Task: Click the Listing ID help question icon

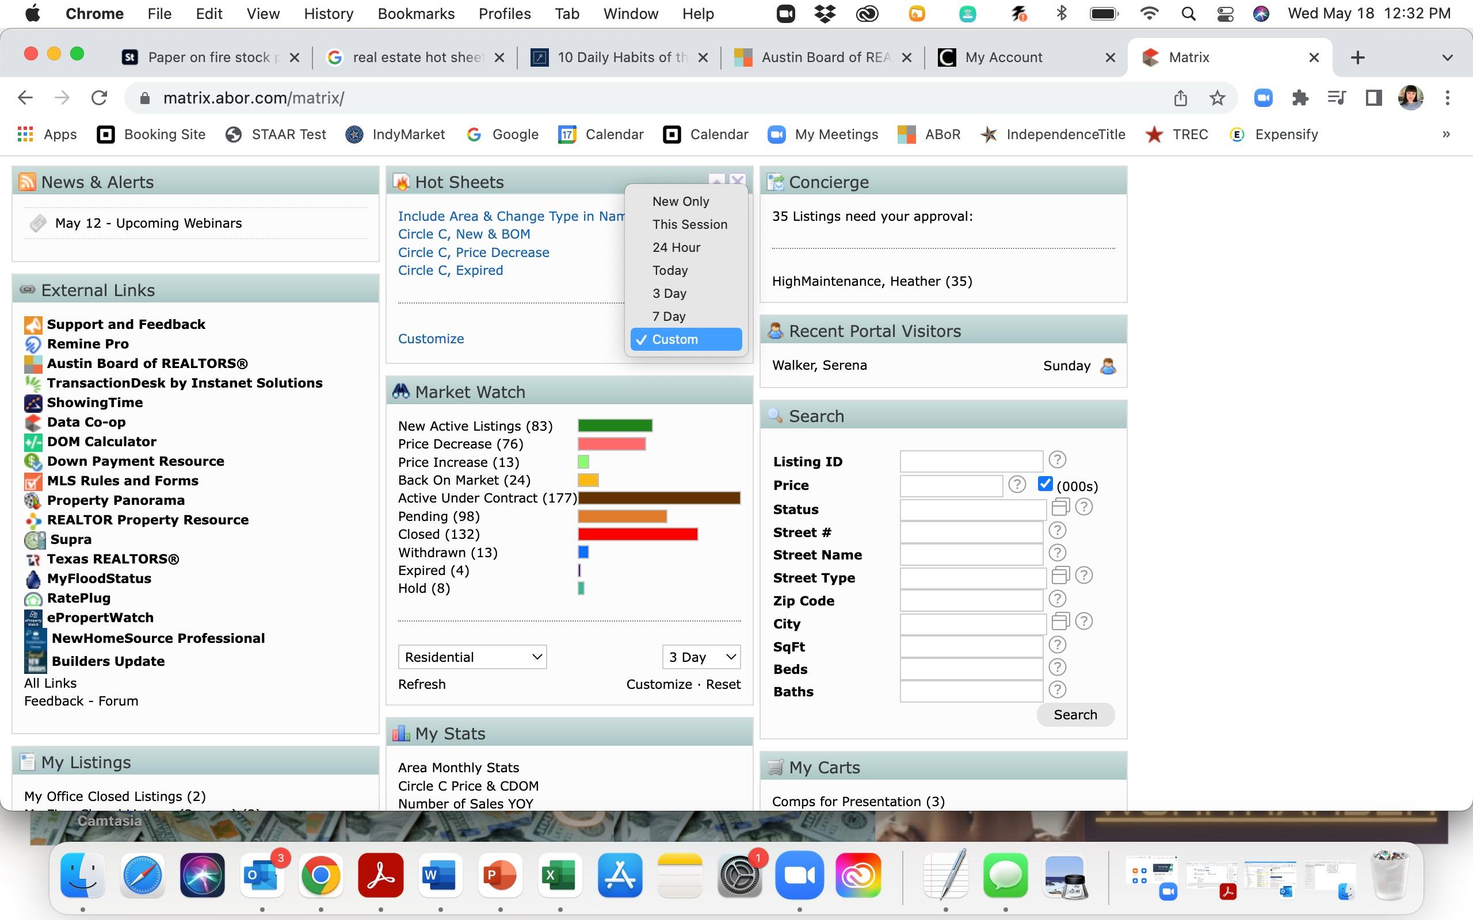Action: coord(1057,460)
